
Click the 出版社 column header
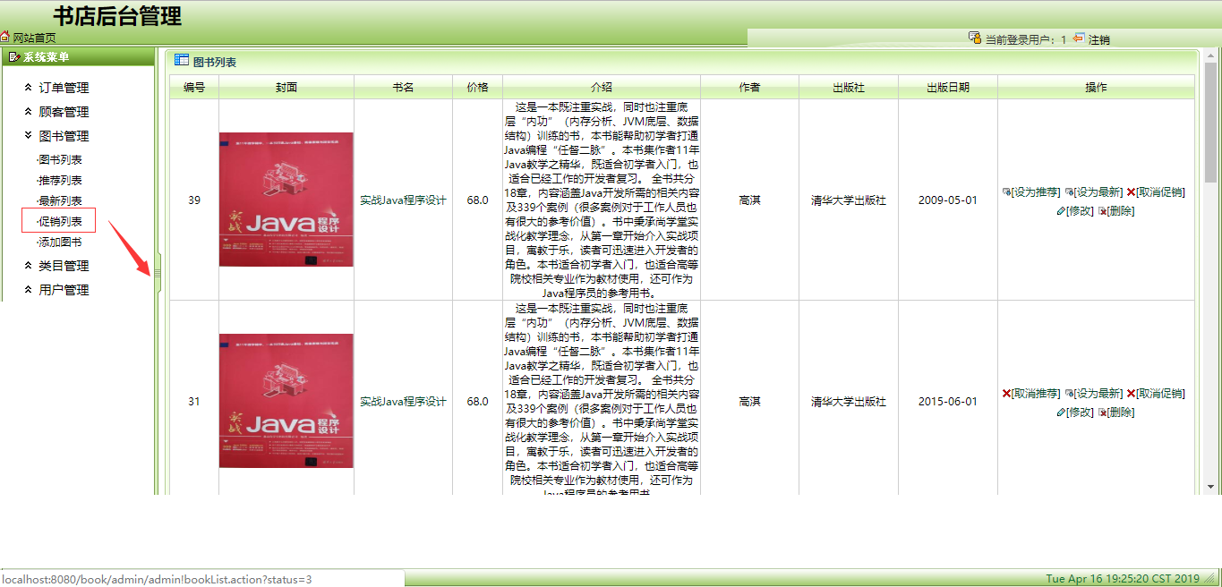tap(849, 87)
